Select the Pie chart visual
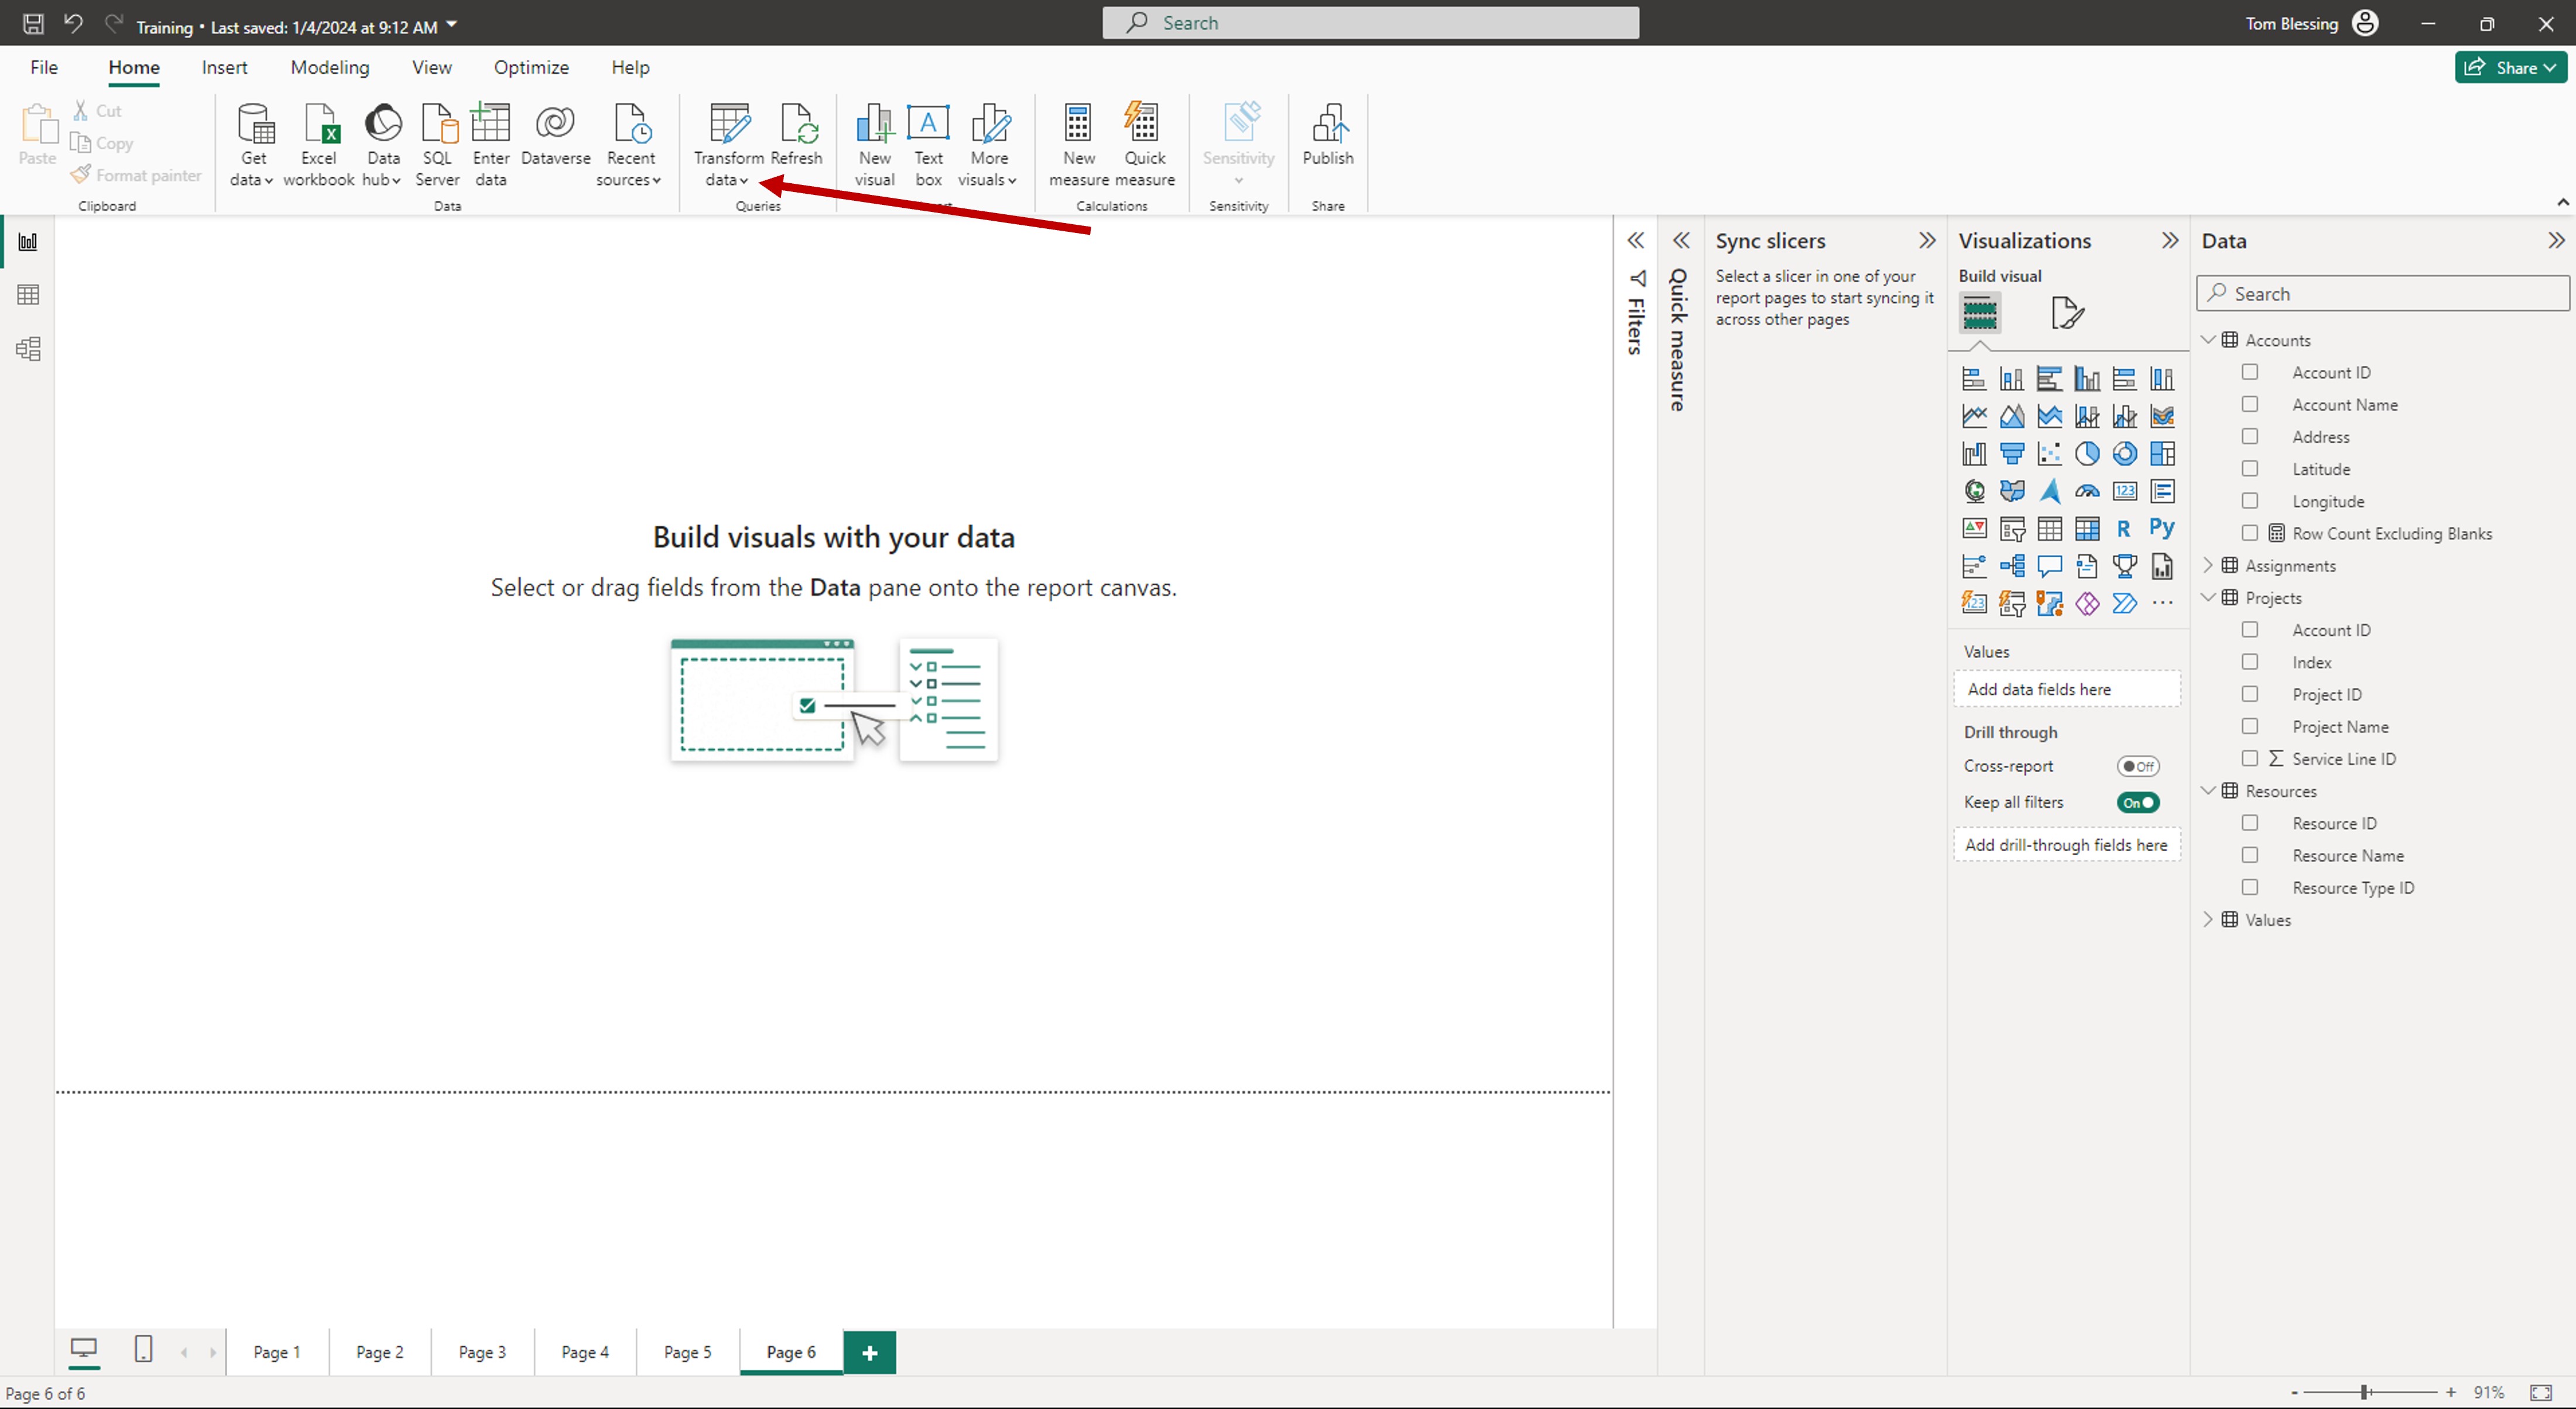 pyautogui.click(x=2088, y=453)
